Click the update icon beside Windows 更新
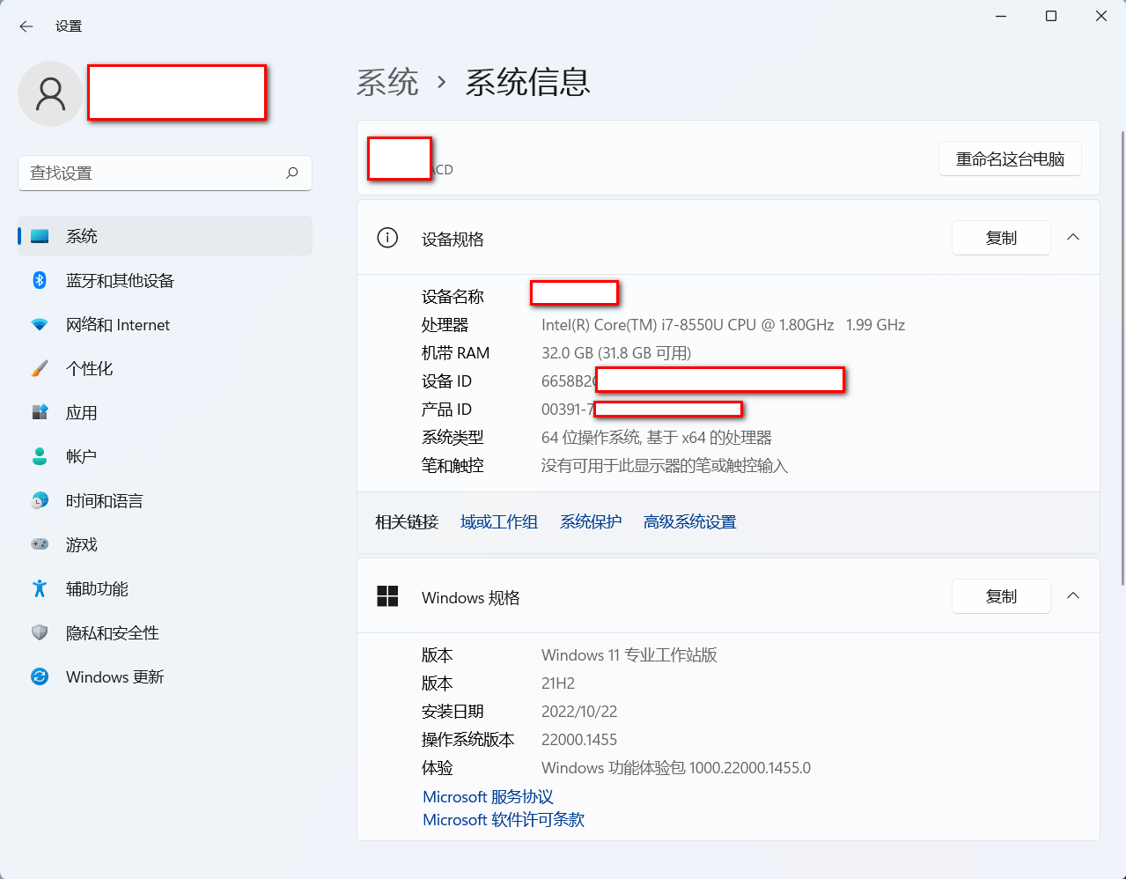Viewport: 1126px width, 879px height. pos(39,676)
